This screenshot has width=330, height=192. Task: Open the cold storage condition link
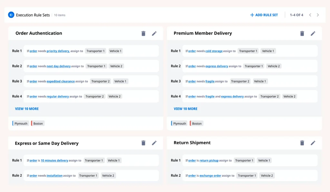pos(214,51)
